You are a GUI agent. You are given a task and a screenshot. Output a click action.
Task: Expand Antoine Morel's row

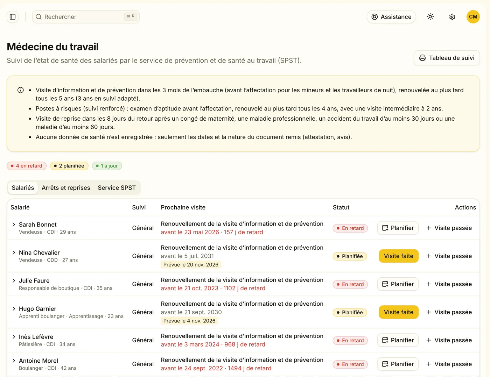(x=14, y=361)
